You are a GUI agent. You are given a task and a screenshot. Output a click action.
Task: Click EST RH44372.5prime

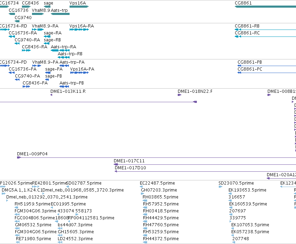click(145, 243)
